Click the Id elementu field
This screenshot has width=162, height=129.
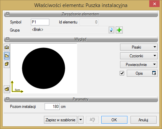(x=89, y=22)
